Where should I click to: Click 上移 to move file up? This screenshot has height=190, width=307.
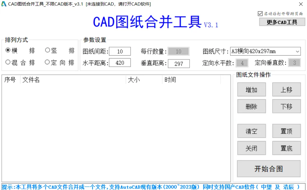click(x=286, y=90)
